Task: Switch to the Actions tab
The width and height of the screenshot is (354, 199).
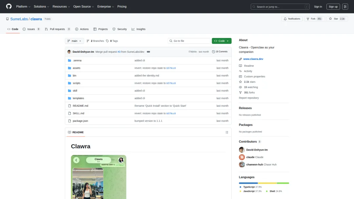Action: [82, 29]
